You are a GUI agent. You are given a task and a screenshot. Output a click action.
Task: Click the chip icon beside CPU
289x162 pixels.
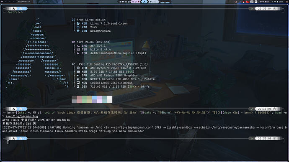pyautogui.click(x=78, y=68)
